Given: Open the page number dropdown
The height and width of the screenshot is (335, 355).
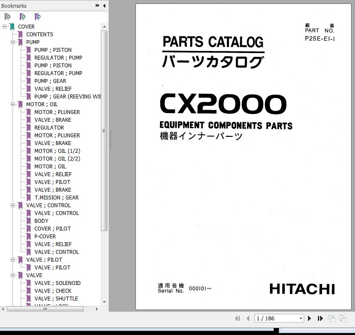Looking at the screenshot, I should (301, 319).
